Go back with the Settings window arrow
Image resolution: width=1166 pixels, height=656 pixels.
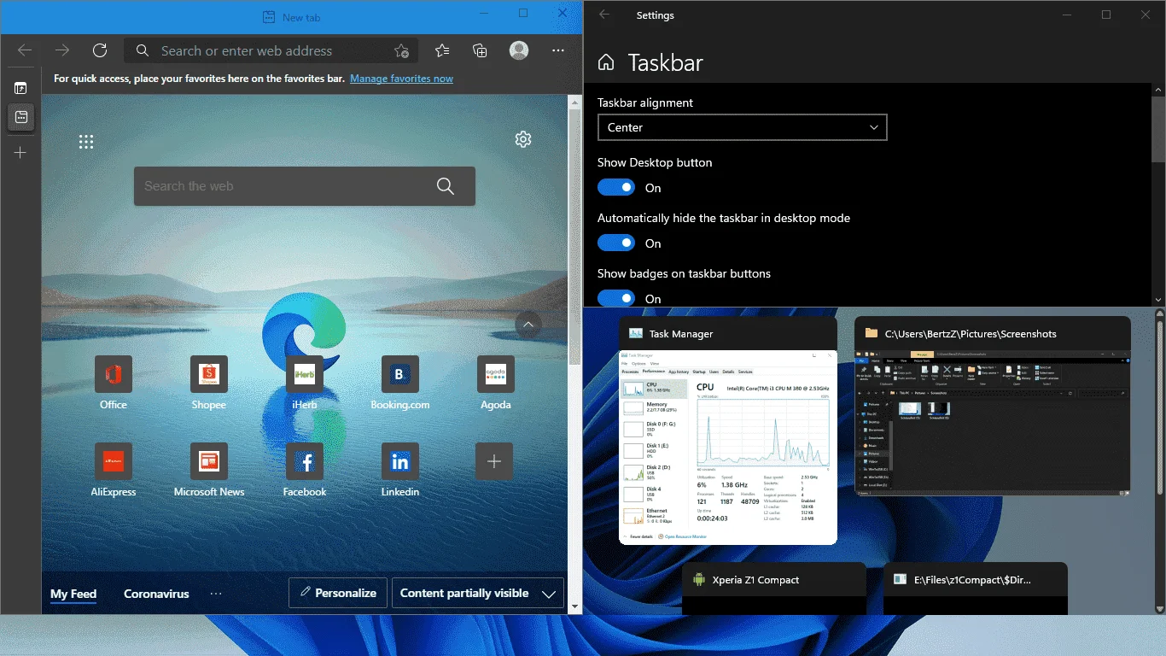tap(604, 15)
